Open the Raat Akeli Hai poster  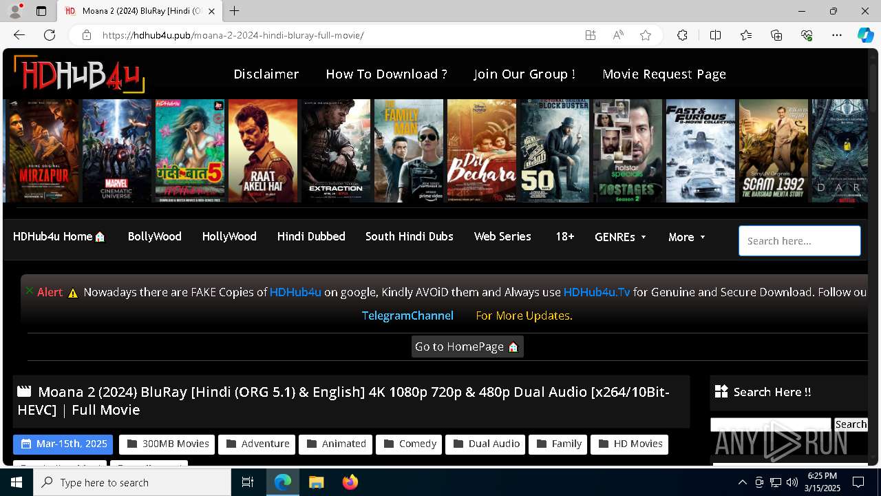pyautogui.click(x=263, y=151)
